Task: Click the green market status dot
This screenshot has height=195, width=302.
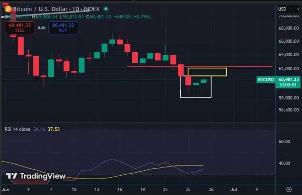Action: click(x=106, y=9)
